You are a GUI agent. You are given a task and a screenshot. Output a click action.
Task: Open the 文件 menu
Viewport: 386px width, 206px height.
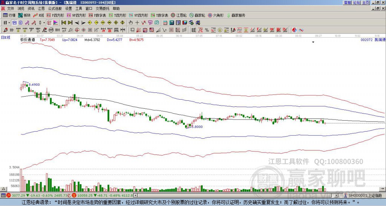coord(11,9)
